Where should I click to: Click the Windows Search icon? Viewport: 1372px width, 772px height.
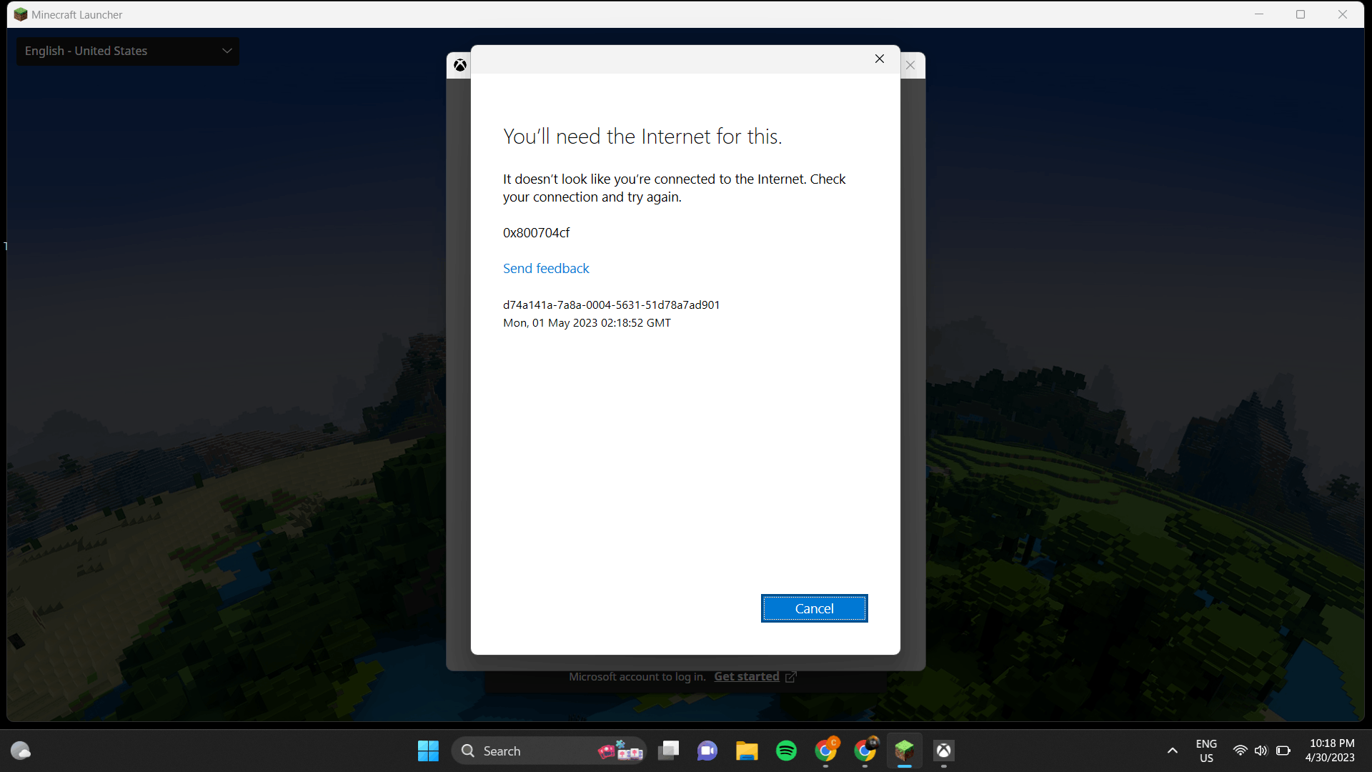coord(469,749)
